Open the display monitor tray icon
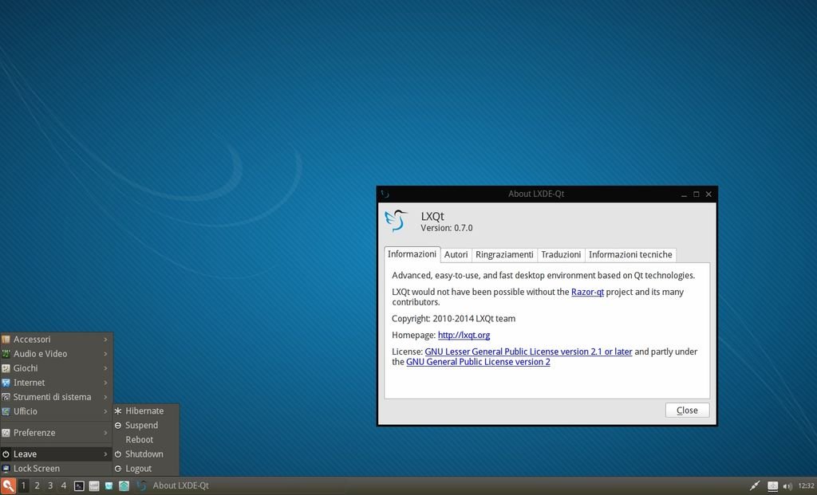The image size is (817, 495). 772,486
